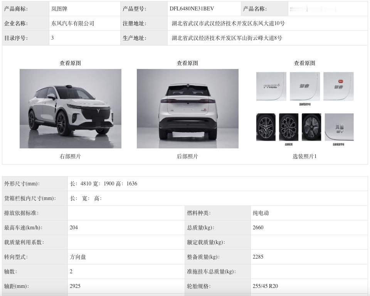Click the 外形尺寸(mm) label

tap(22, 183)
